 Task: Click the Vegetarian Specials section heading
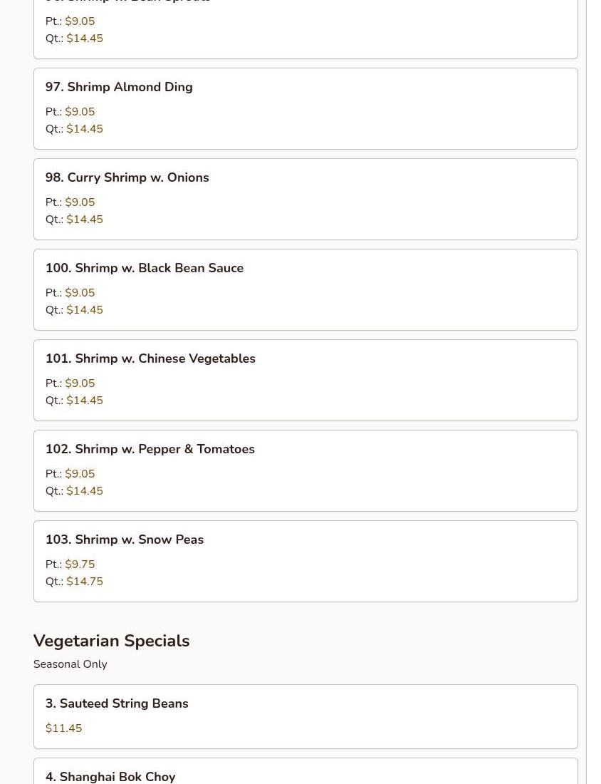click(111, 641)
